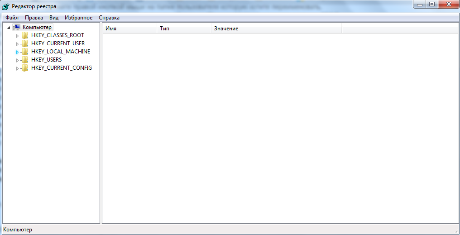
Task: Click the Registry Editor title bar icon
Action: (x=5, y=6)
